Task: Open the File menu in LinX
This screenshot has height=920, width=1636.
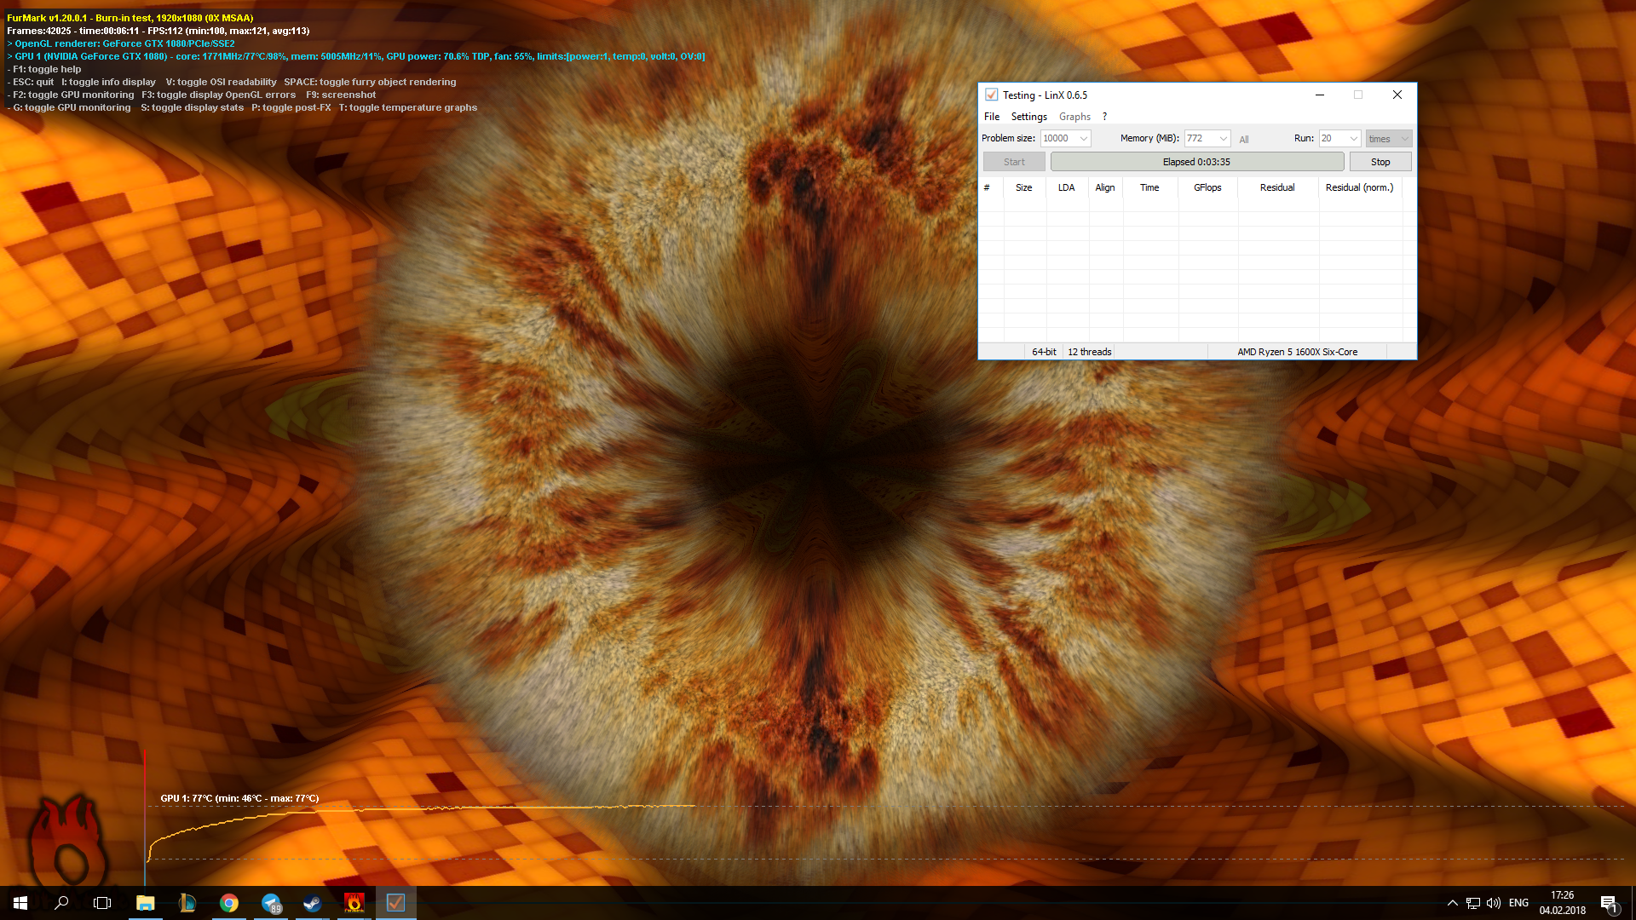Action: click(992, 117)
